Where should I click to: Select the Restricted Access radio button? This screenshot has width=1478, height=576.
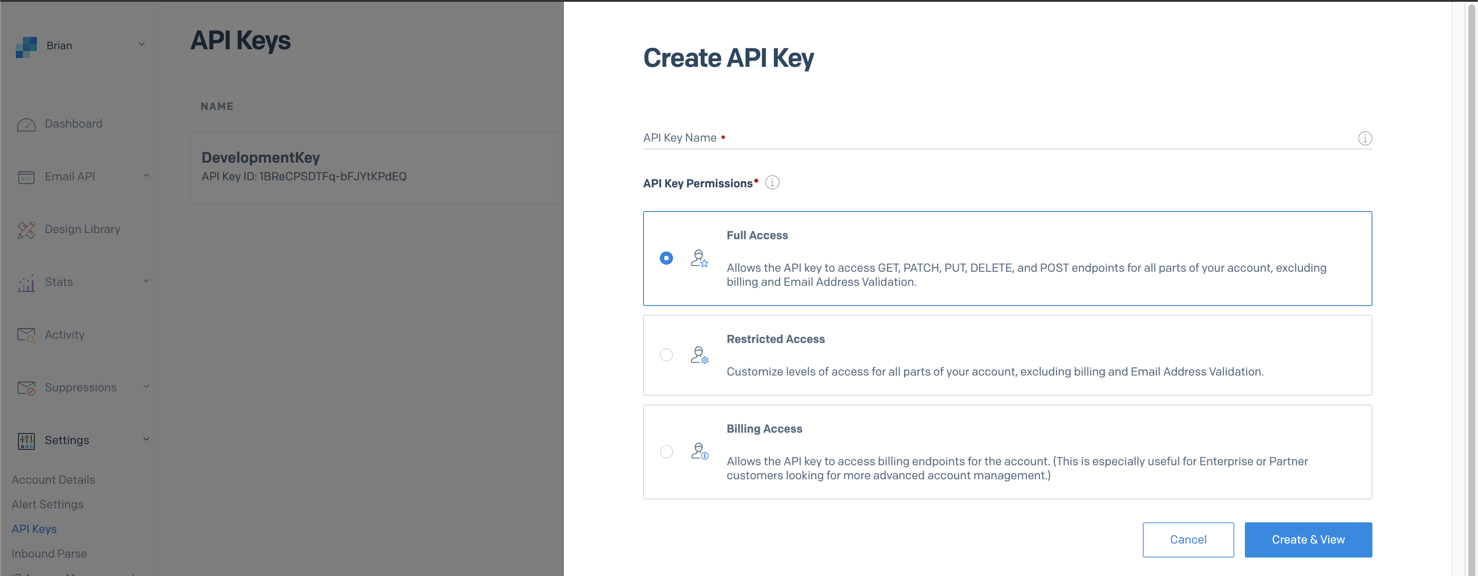coord(666,354)
